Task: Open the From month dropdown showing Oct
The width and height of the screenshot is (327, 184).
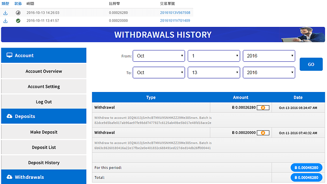Action: (x=159, y=56)
